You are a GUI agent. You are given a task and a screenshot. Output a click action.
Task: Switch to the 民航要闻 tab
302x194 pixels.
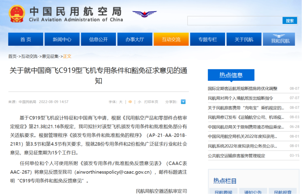(x=223, y=192)
